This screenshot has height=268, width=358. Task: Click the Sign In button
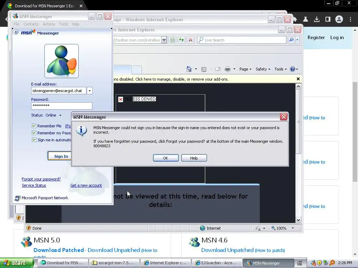60,156
